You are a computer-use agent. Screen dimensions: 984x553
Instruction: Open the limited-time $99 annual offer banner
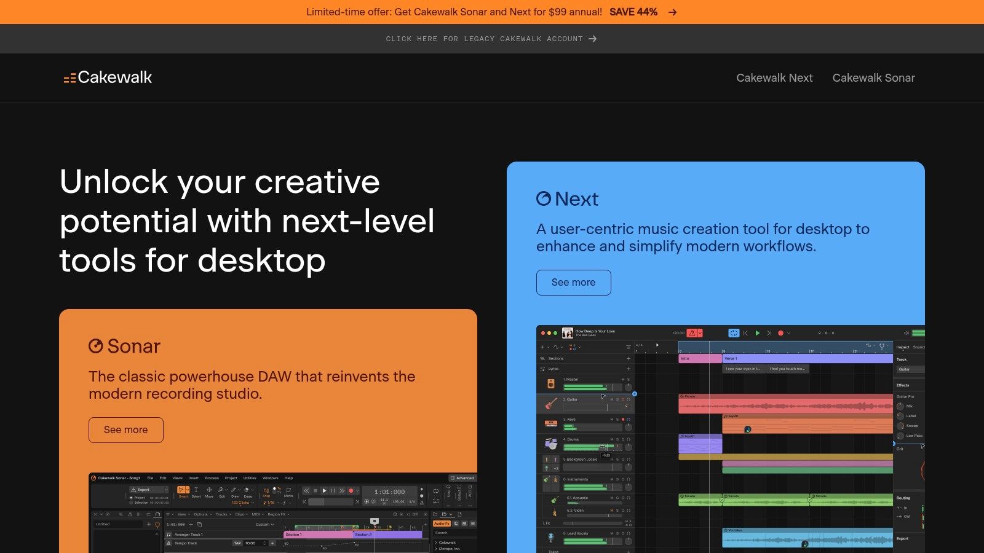point(491,12)
